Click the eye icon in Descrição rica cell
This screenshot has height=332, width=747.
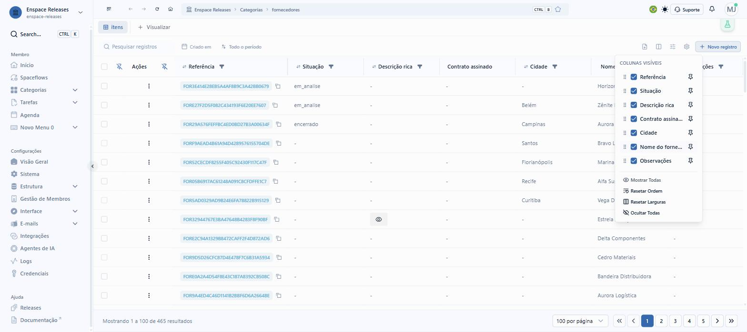(379, 219)
